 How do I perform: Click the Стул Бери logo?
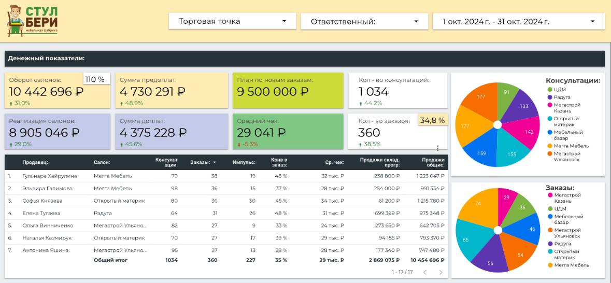pos(33,21)
